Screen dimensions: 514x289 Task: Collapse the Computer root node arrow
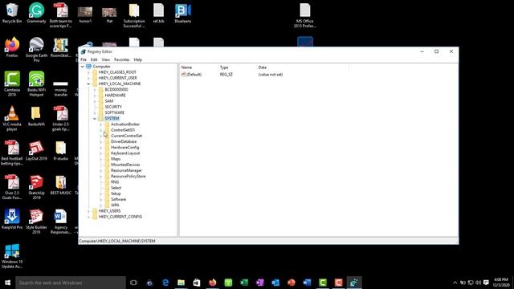pos(83,67)
